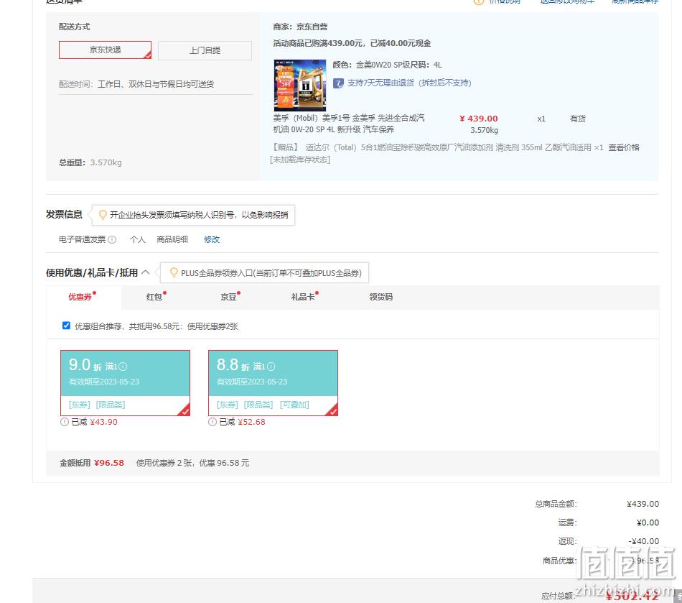This screenshot has width=682, height=603.
Task: Uncheck 优惠组合推荐 checkbox
Action: pyautogui.click(x=66, y=326)
